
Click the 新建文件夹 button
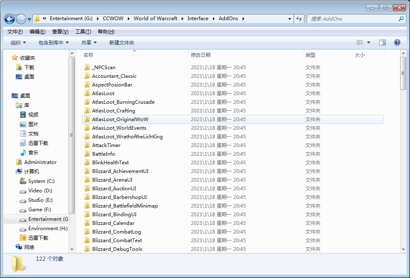(x=121, y=43)
